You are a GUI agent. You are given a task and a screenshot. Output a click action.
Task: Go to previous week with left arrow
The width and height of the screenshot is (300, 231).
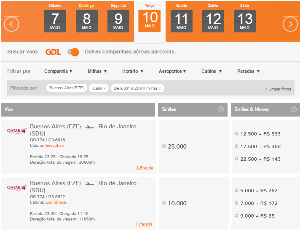(x=11, y=24)
